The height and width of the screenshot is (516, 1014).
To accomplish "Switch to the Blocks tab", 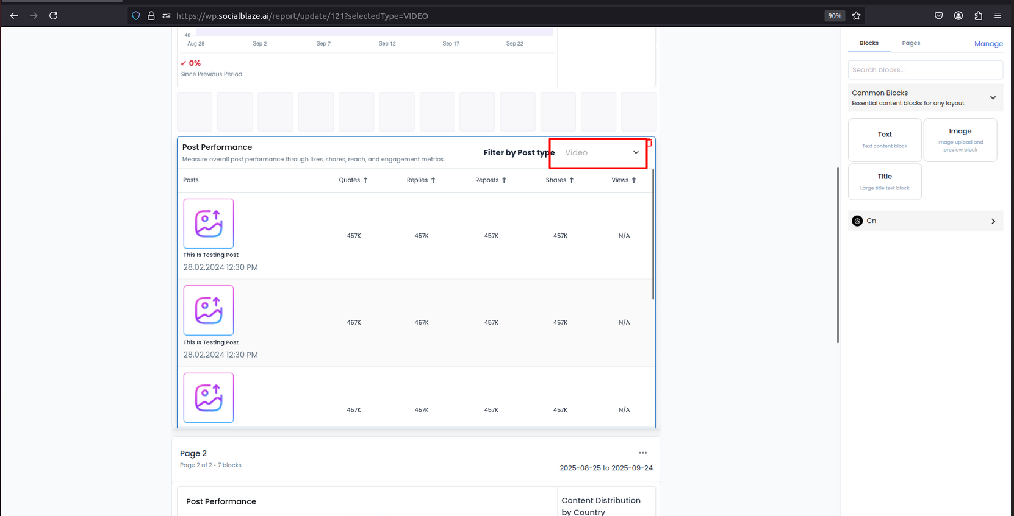I will click(869, 43).
